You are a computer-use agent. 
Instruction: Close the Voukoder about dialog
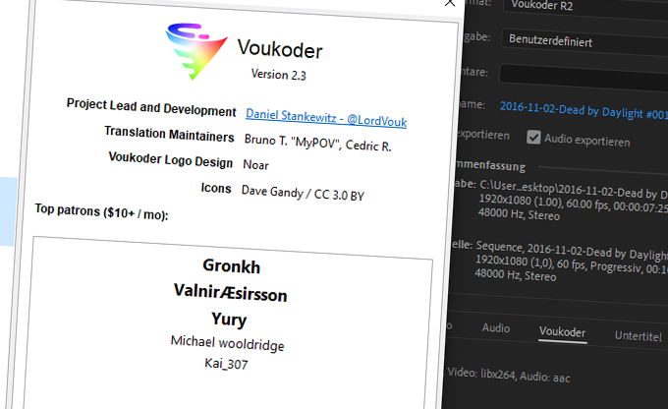pos(450,3)
